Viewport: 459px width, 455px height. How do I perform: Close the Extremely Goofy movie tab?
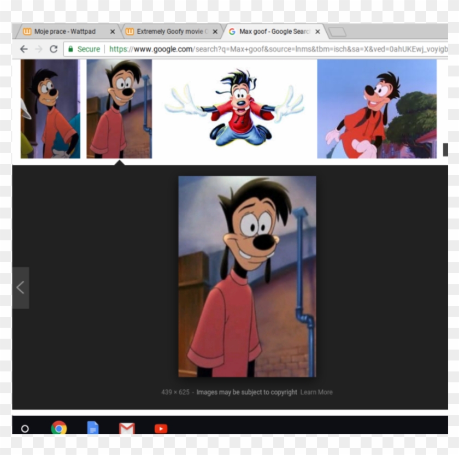215,32
